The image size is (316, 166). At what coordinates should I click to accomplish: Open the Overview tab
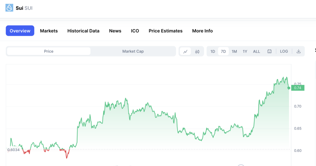(x=20, y=31)
